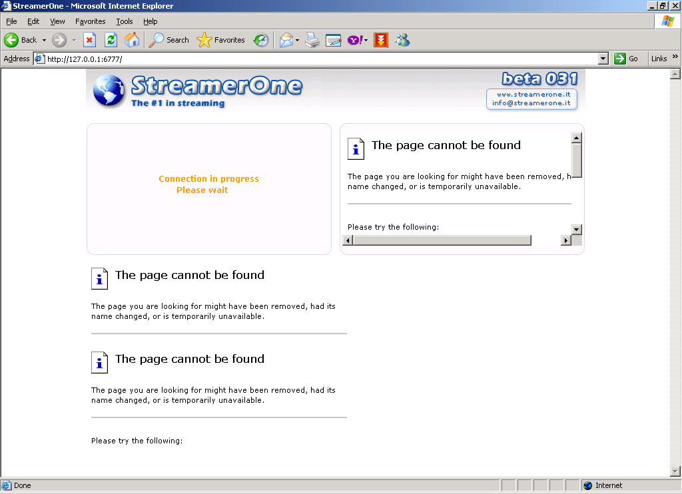This screenshot has height=494, width=682.
Task: Click the inner frame vertical scrollbar thumb
Action: click(x=577, y=160)
